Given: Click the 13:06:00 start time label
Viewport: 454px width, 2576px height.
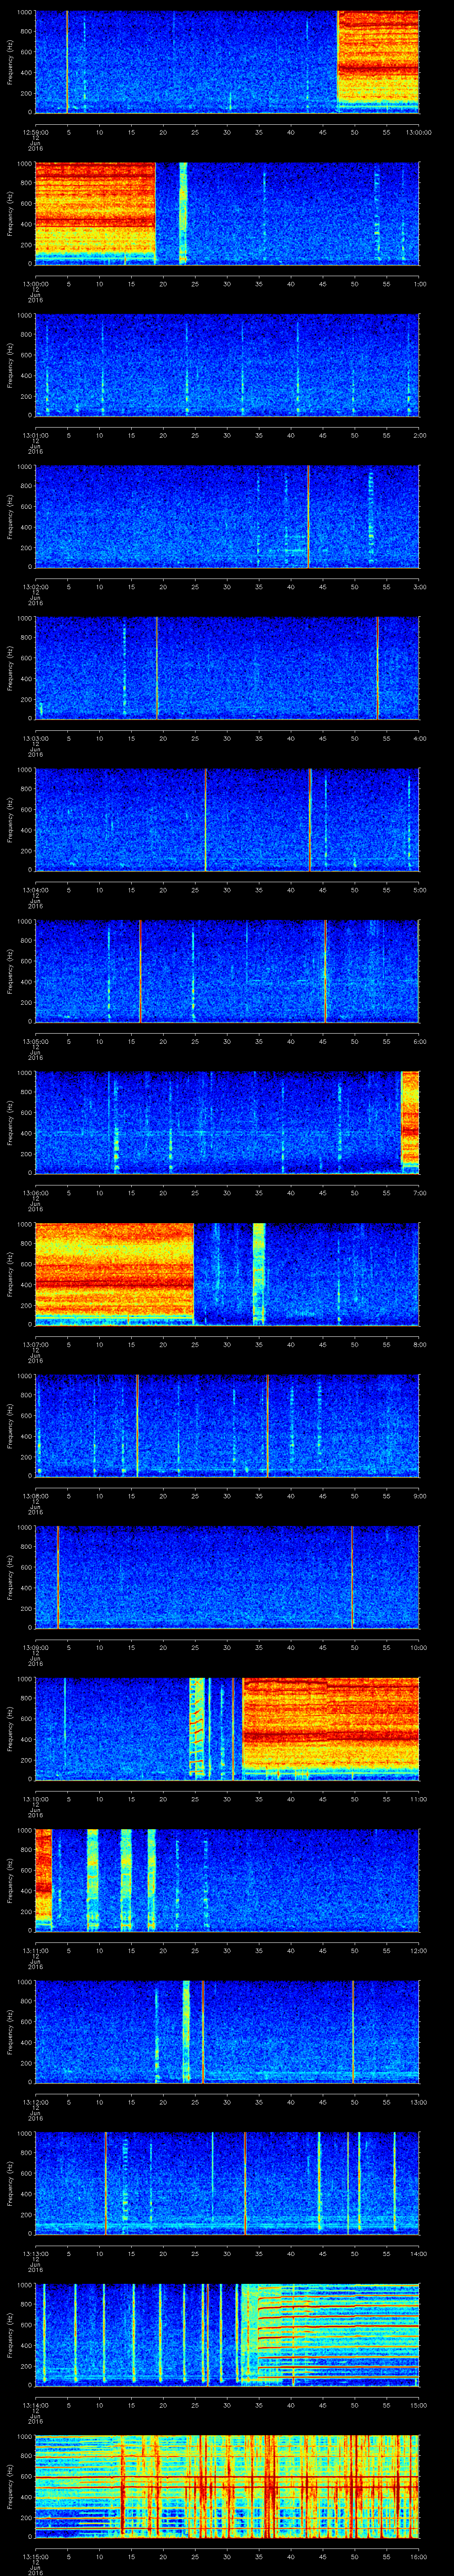Looking at the screenshot, I should [35, 1193].
